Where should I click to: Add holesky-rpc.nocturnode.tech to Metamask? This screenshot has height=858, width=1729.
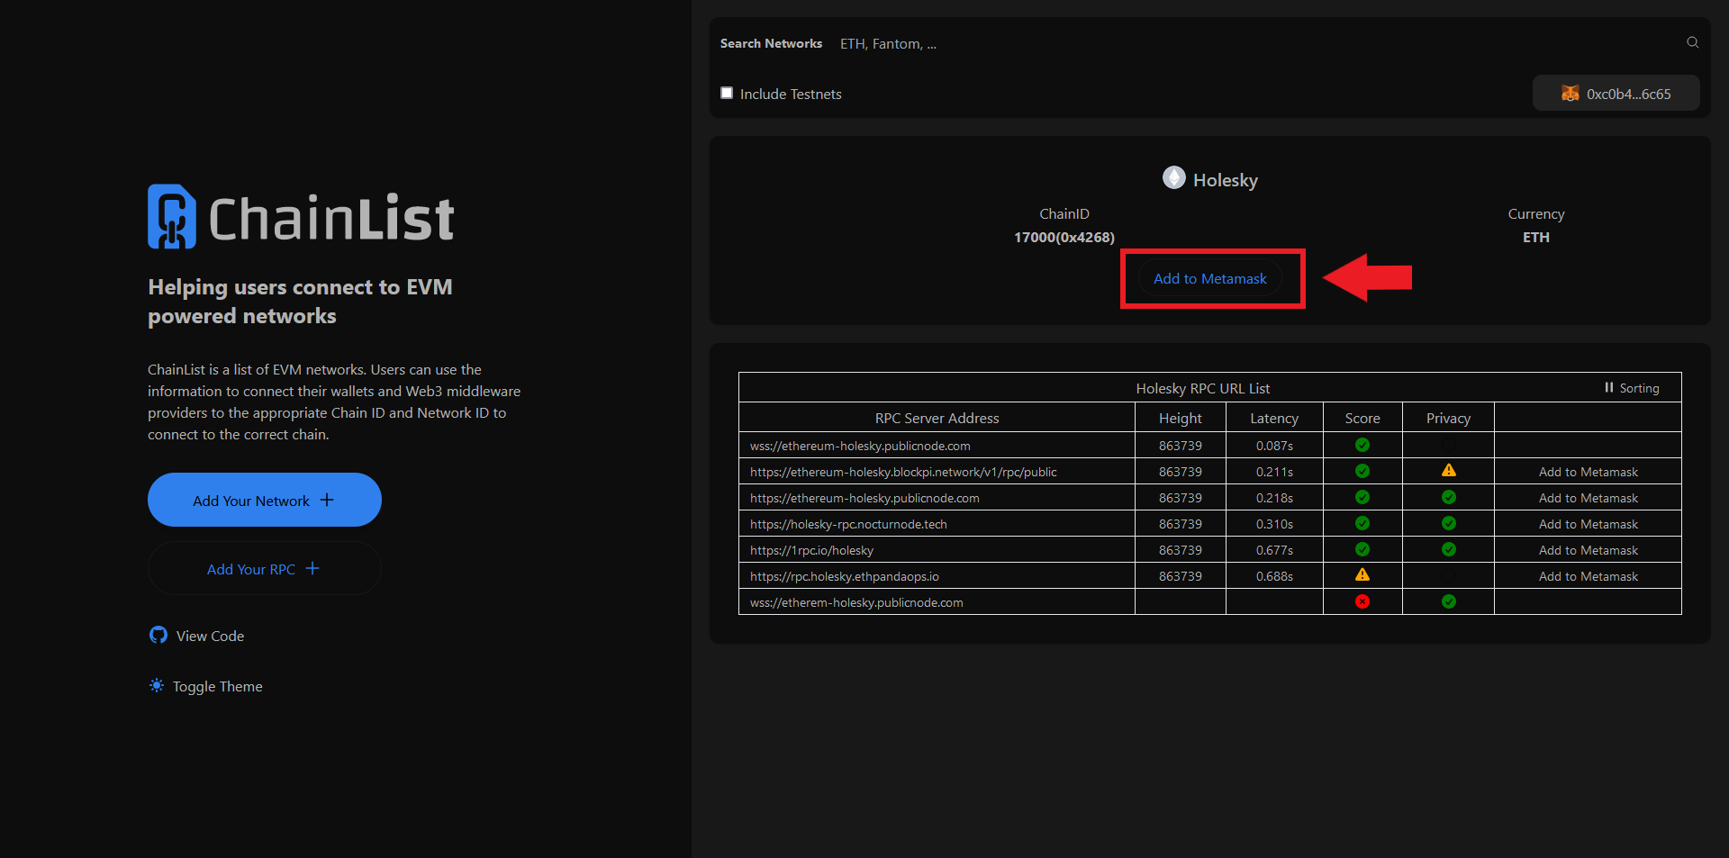coord(1588,524)
